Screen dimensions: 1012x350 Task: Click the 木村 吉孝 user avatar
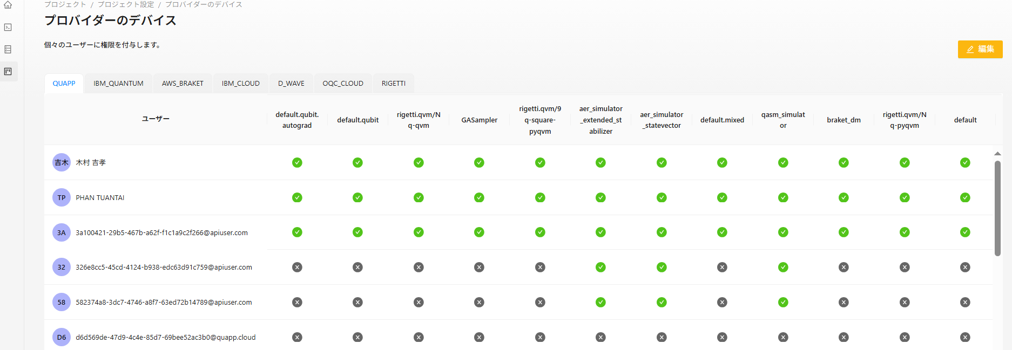click(62, 162)
